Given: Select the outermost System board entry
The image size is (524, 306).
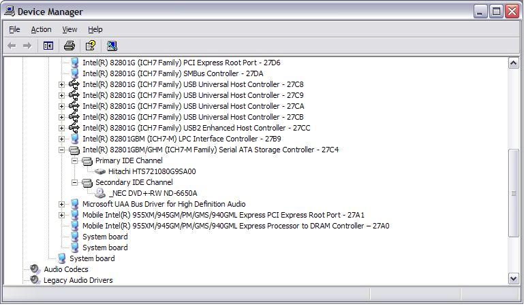Looking at the screenshot, I should pos(92,258).
